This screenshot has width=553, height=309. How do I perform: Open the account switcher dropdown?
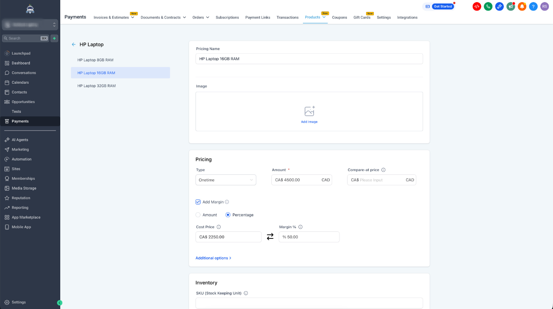click(x=30, y=25)
